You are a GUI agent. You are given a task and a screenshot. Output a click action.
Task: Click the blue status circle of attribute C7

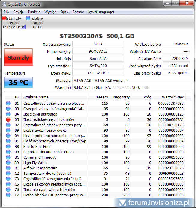click(x=8, y=195)
